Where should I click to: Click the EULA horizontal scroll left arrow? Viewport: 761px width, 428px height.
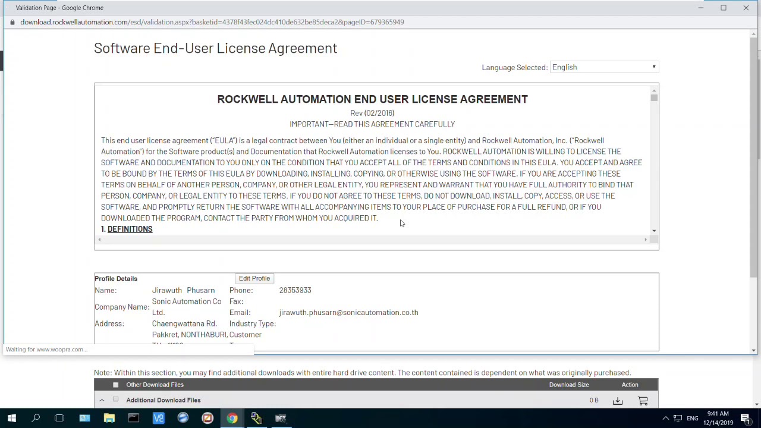coord(99,240)
